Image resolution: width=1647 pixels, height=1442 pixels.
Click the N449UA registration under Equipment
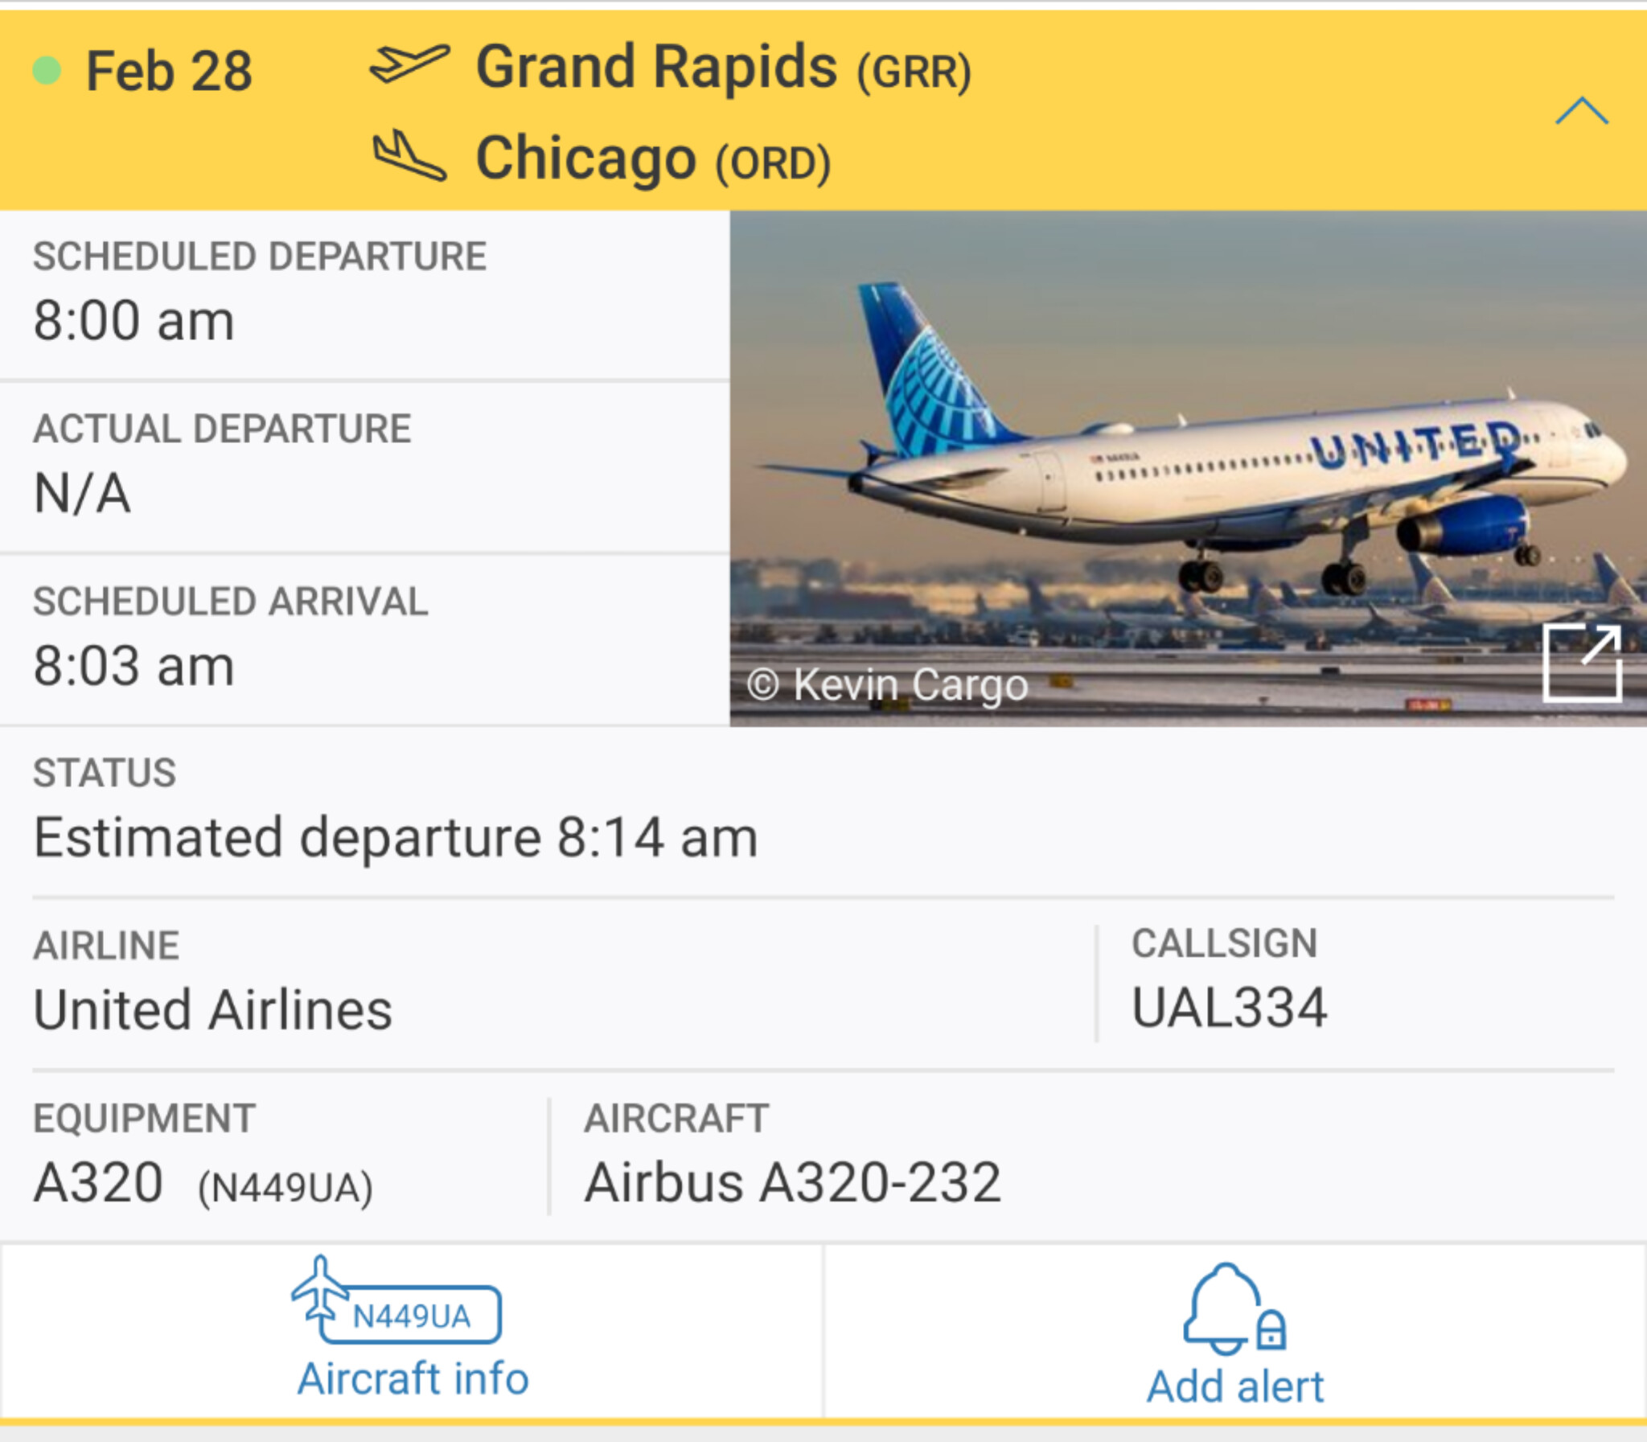pos(285,1188)
